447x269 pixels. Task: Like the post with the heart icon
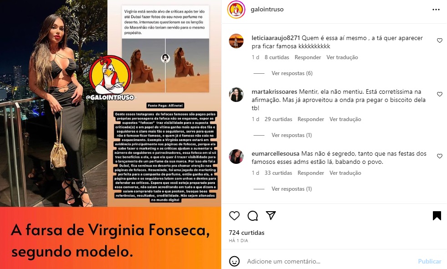click(234, 216)
